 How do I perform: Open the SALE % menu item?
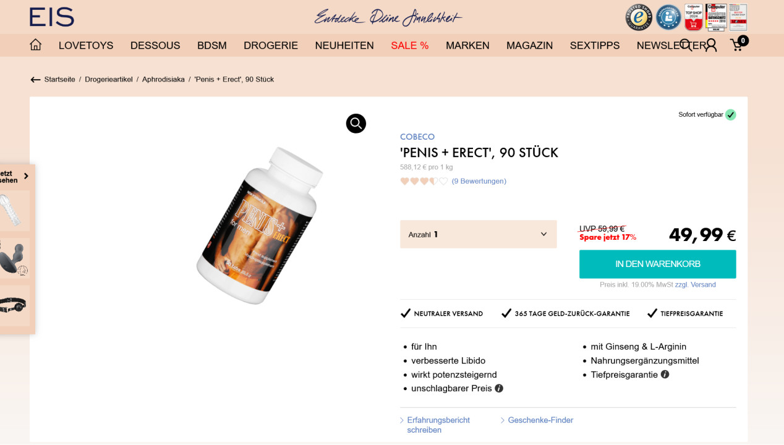pos(409,45)
